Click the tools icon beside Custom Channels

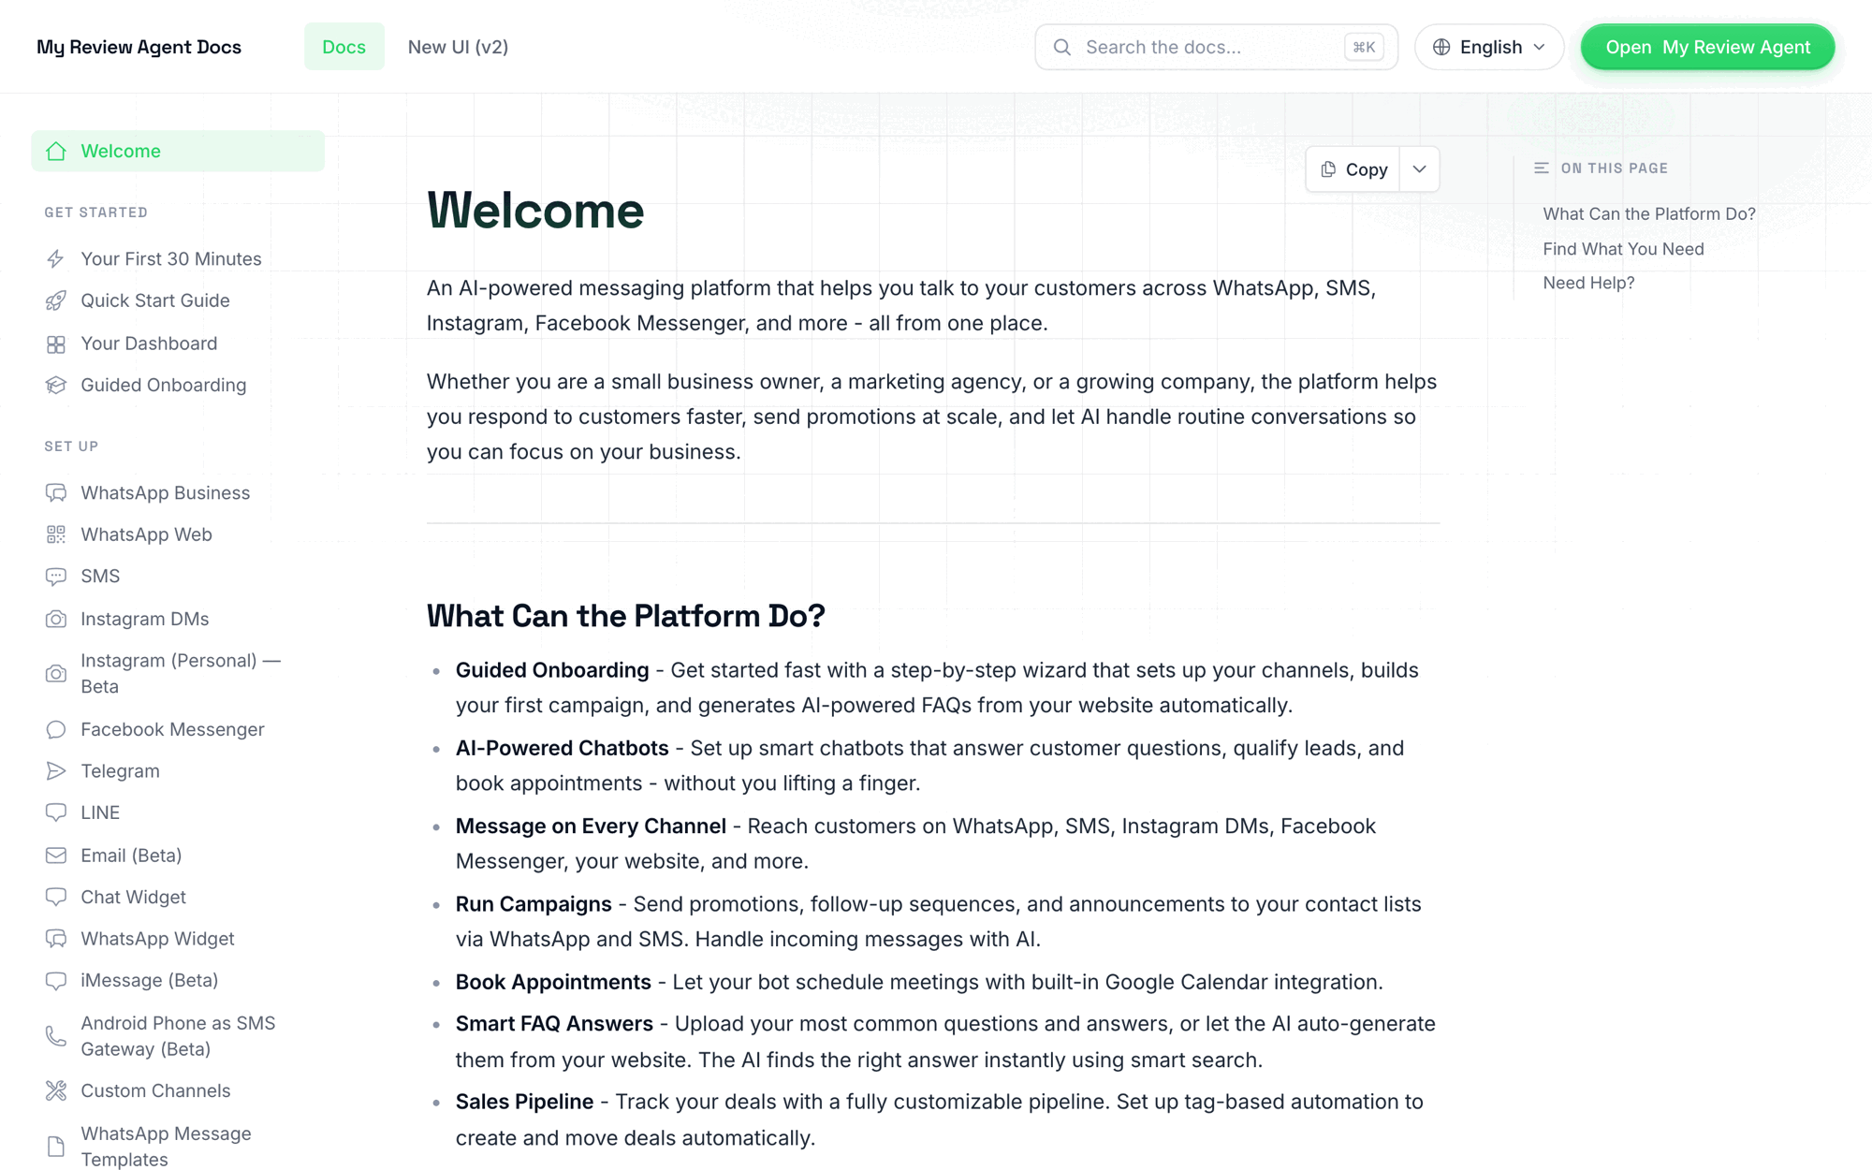pos(56,1090)
